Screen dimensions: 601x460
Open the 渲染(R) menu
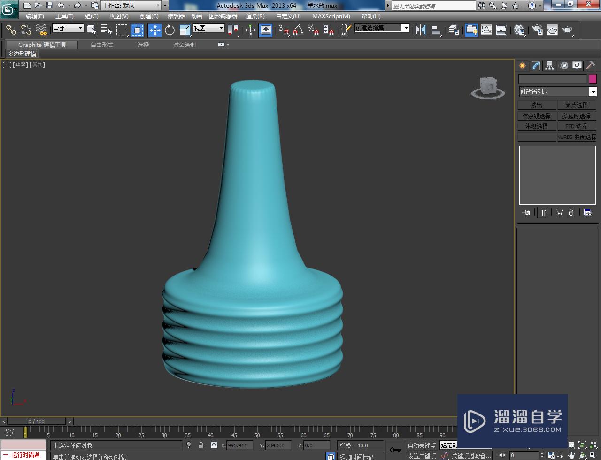click(x=255, y=16)
